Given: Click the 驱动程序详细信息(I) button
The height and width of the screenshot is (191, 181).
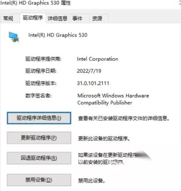Looking at the screenshot, I should [x=39, y=118].
